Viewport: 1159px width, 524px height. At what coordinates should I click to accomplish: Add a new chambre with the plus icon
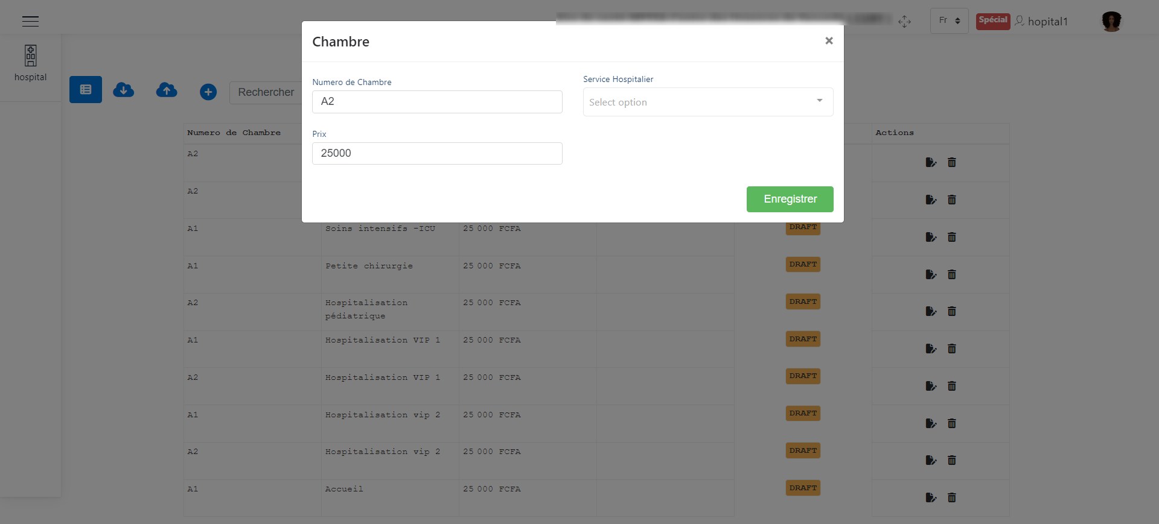tap(208, 92)
